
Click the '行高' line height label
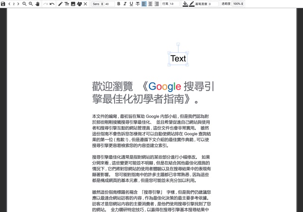point(165,4)
